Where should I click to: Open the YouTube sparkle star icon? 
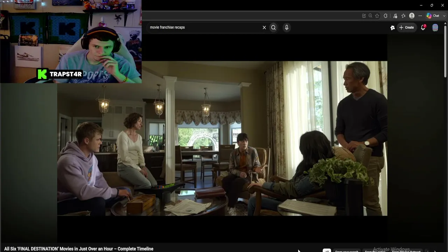[x=393, y=28]
